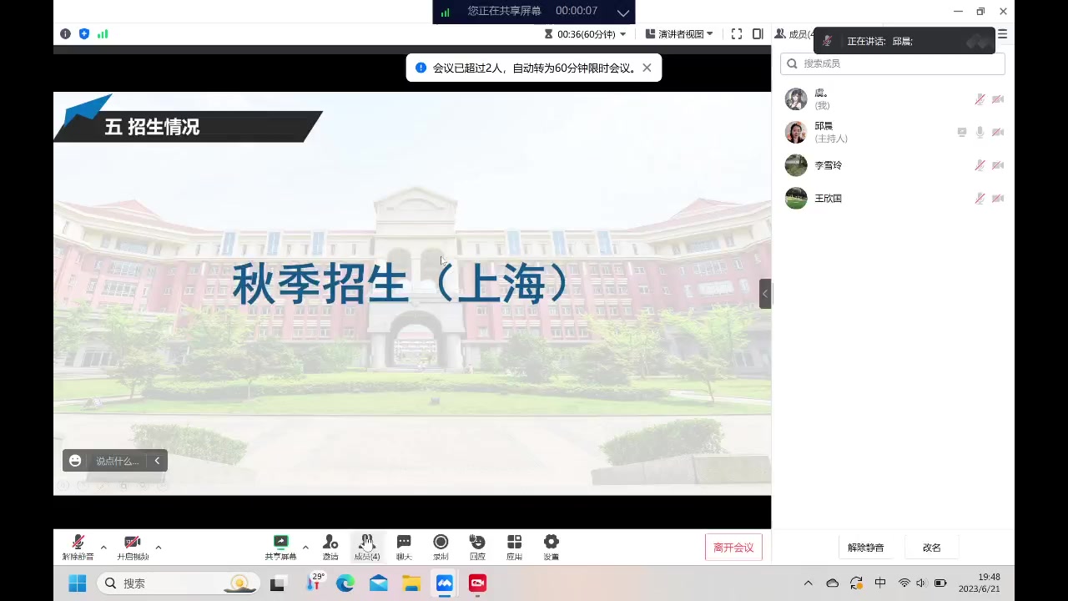Click muted mic icon in 正在讲话 popup
The width and height of the screenshot is (1068, 601).
pyautogui.click(x=828, y=41)
